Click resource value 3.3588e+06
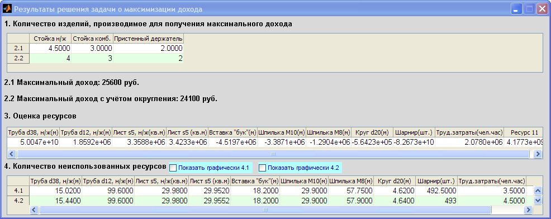The width and height of the screenshot is (551, 219). click(x=139, y=142)
